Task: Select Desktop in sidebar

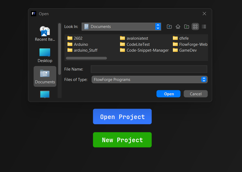Action: pyautogui.click(x=45, y=55)
